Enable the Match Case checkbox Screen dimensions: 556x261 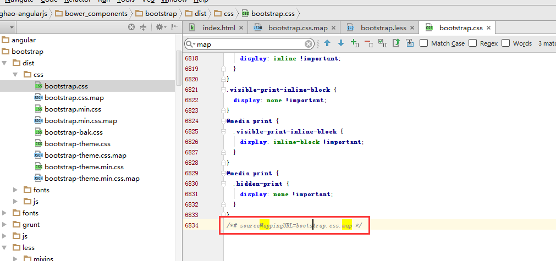[423, 43]
